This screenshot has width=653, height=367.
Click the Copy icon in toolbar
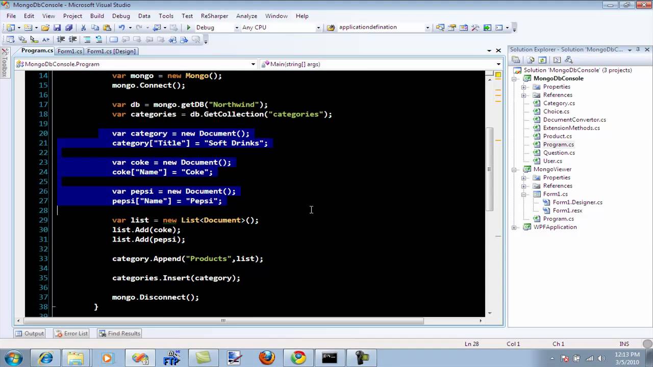(x=95, y=28)
